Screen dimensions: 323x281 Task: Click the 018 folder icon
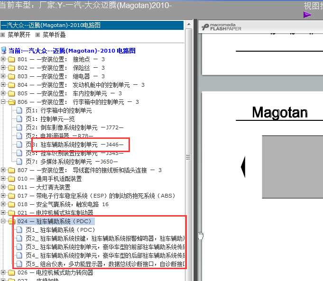click(11, 204)
